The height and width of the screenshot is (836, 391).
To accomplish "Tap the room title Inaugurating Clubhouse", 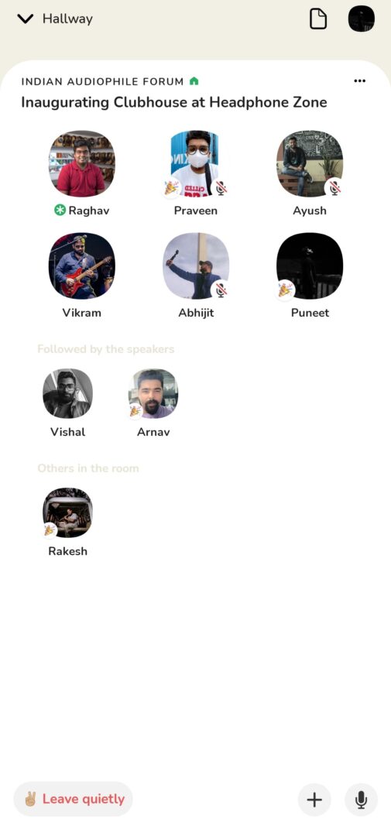I will point(174,102).
